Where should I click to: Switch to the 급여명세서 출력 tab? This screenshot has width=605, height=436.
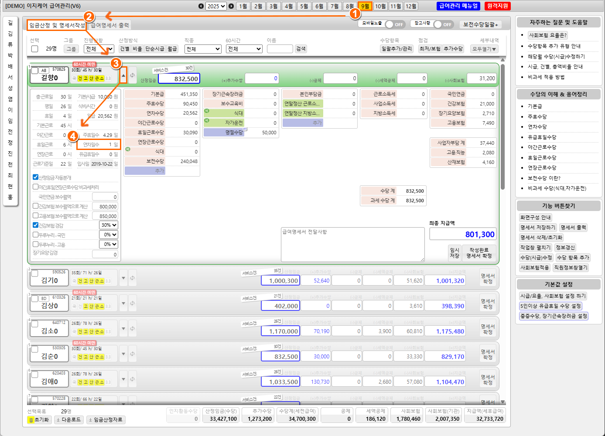(x=109, y=25)
